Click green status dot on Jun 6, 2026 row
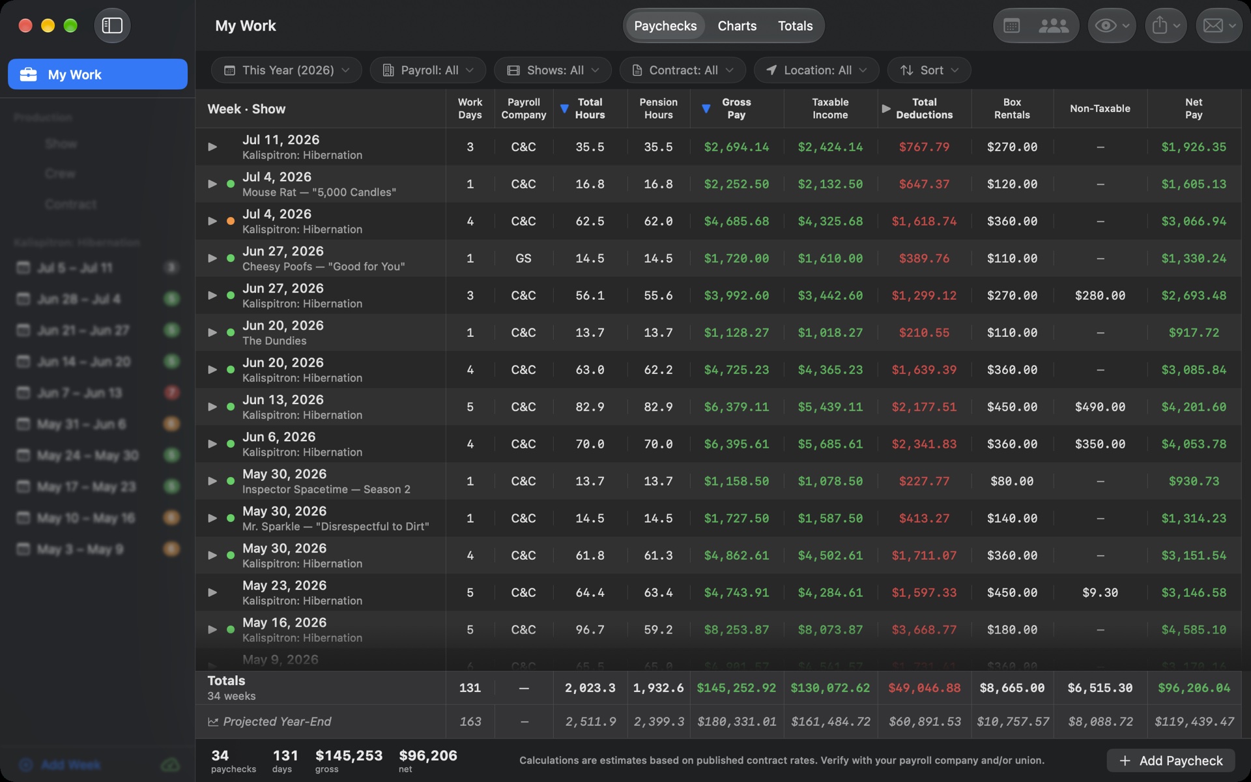 tap(231, 444)
